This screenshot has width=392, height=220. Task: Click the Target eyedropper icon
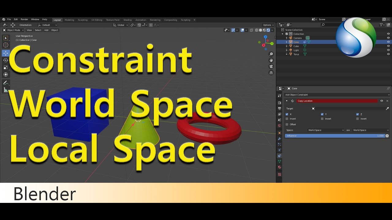pyautogui.click(x=387, y=108)
